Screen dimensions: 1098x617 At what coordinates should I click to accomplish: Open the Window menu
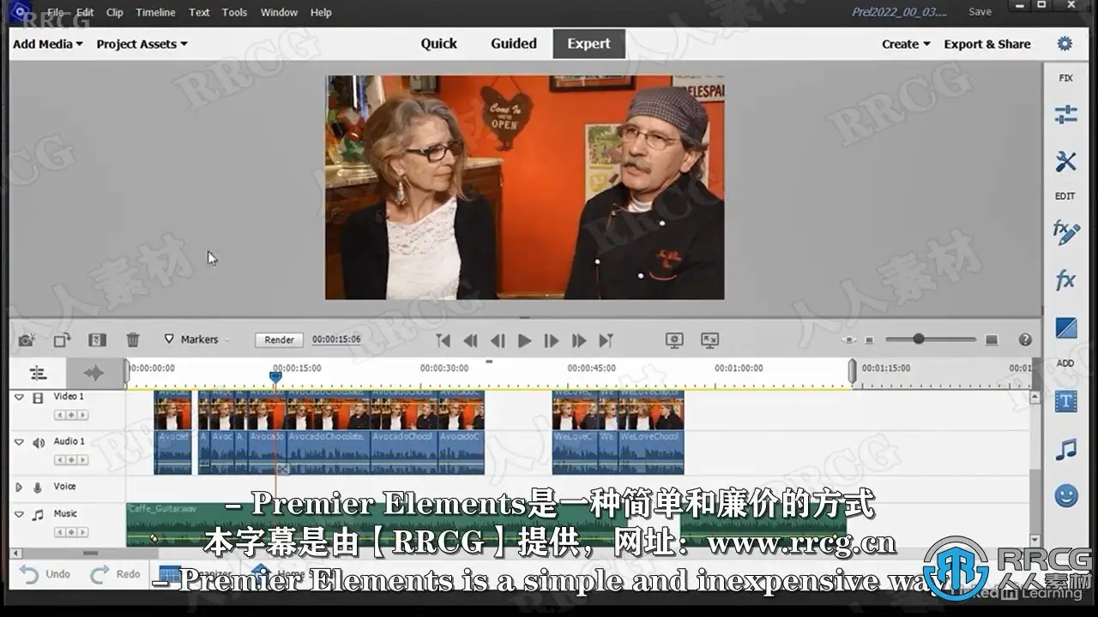pyautogui.click(x=279, y=12)
